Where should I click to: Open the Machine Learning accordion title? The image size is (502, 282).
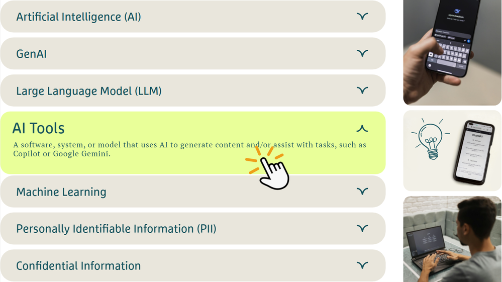[61, 192]
